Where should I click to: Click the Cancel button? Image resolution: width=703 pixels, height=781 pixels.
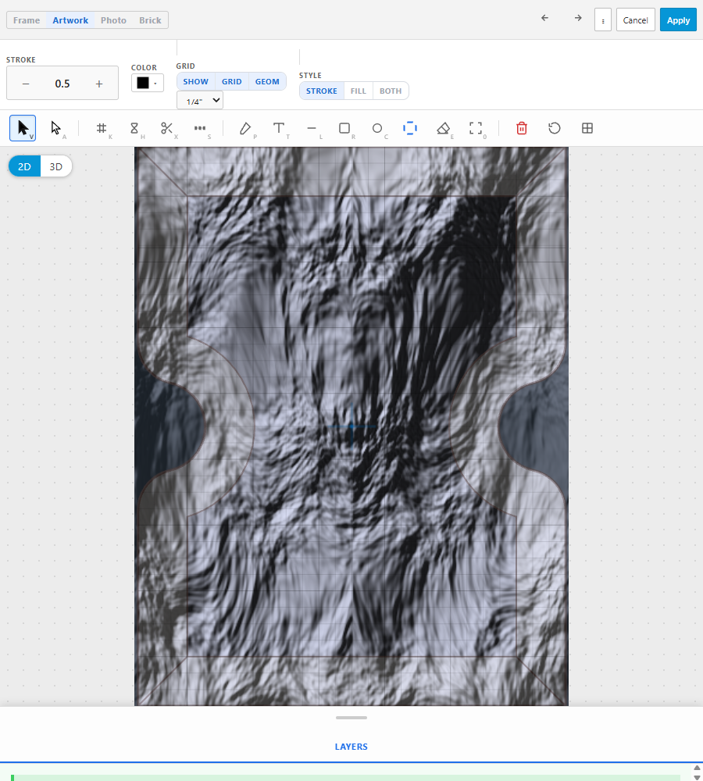[635, 20]
